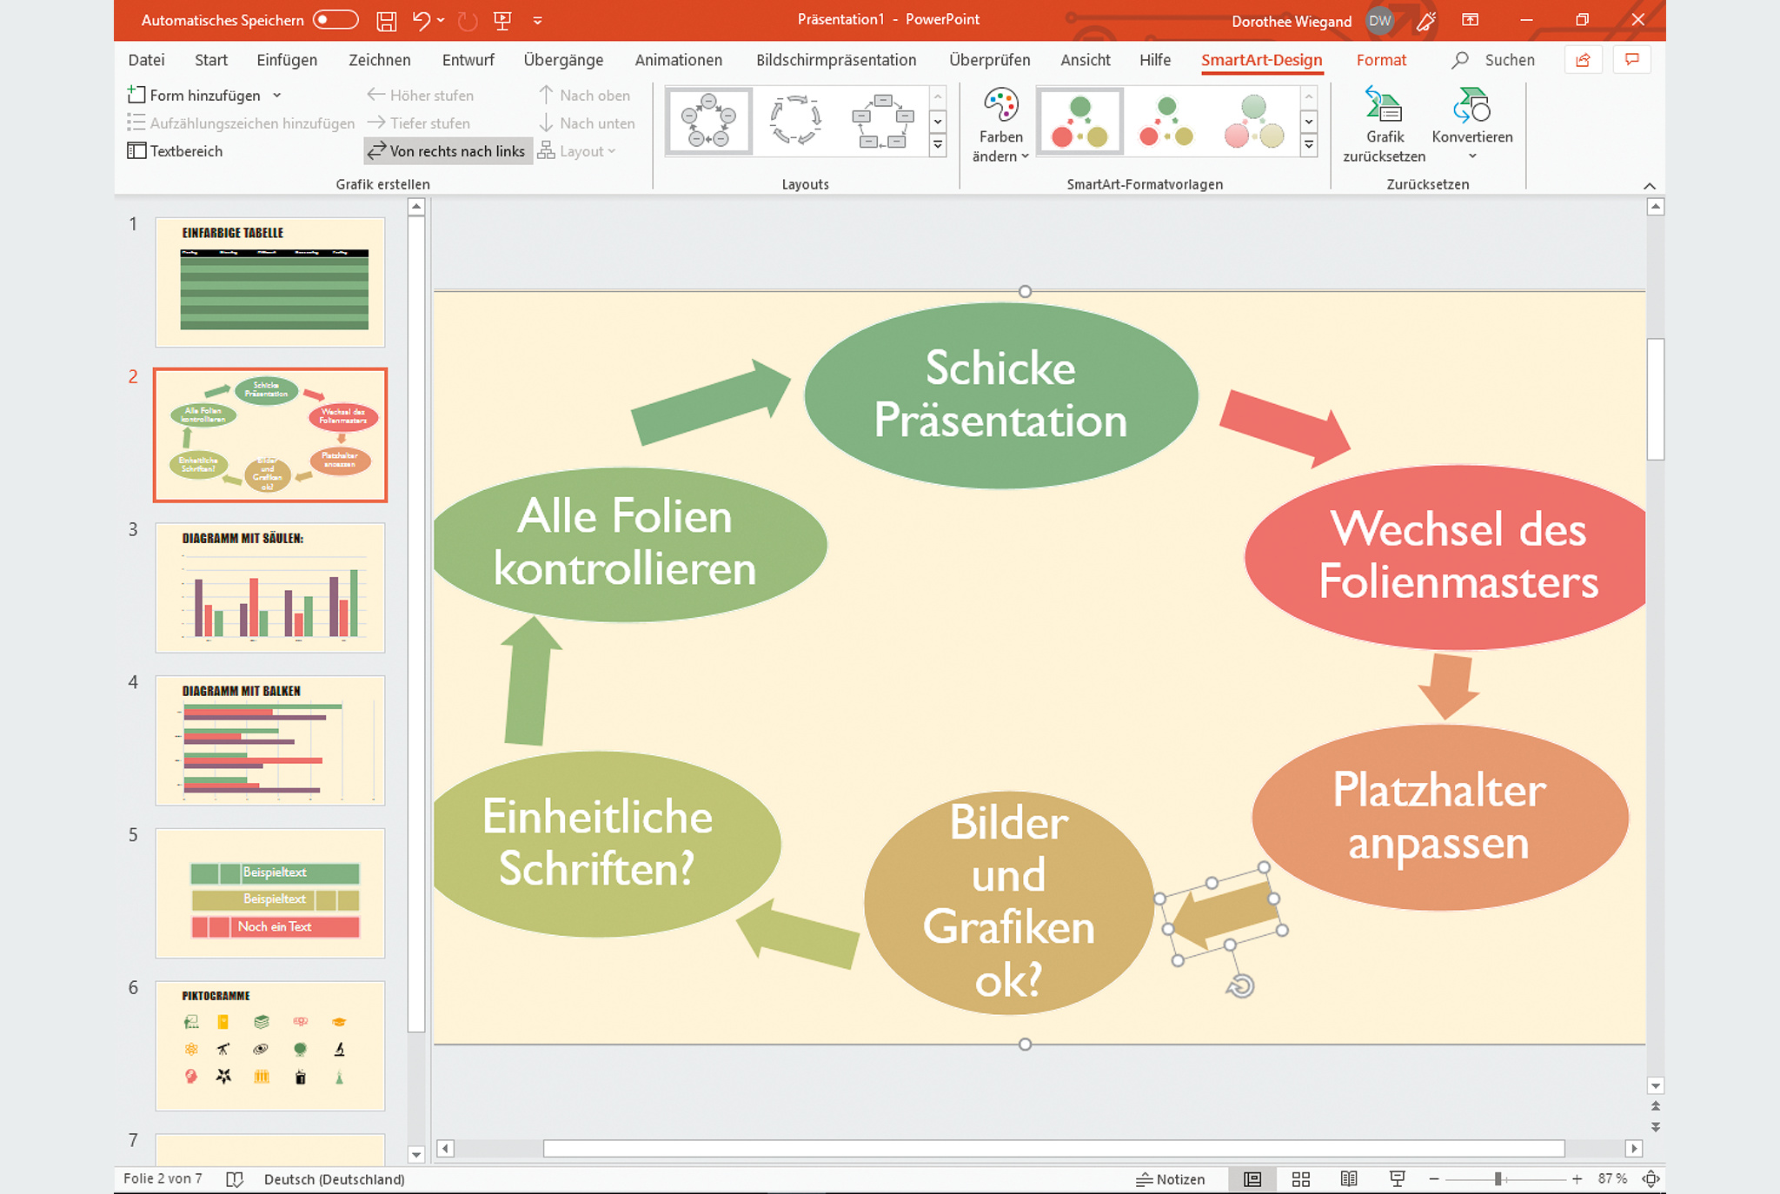Viewport: 1780px width, 1194px height.
Task: Open Form hinzufügen dropdown arrow
Action: (277, 96)
